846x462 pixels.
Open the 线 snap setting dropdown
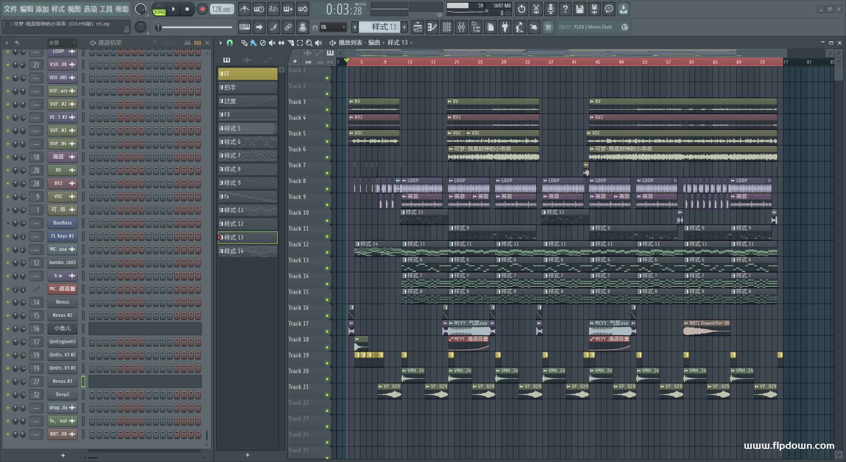(333, 27)
